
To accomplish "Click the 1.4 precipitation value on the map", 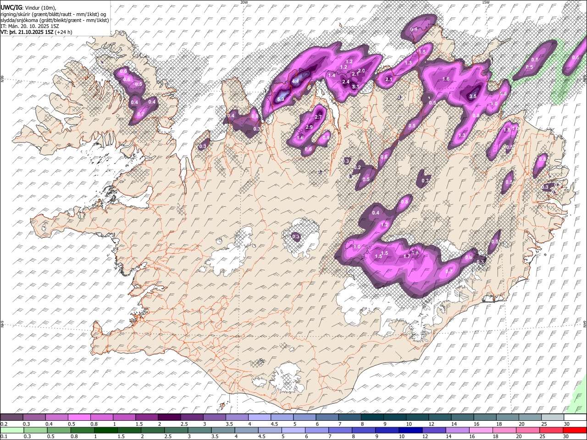I will tap(332, 75).
